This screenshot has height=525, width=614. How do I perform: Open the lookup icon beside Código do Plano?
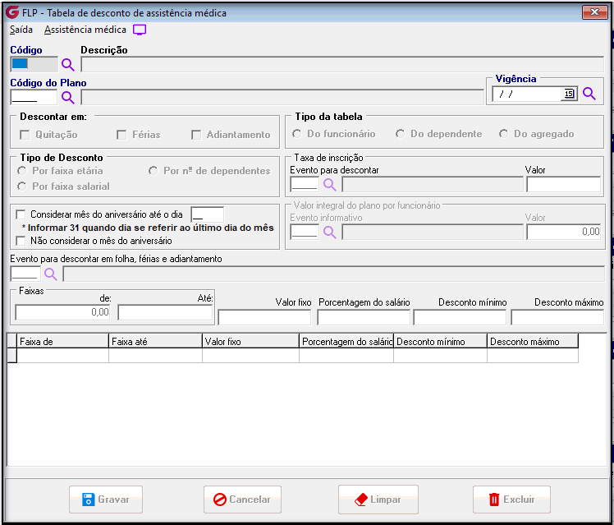68,98
